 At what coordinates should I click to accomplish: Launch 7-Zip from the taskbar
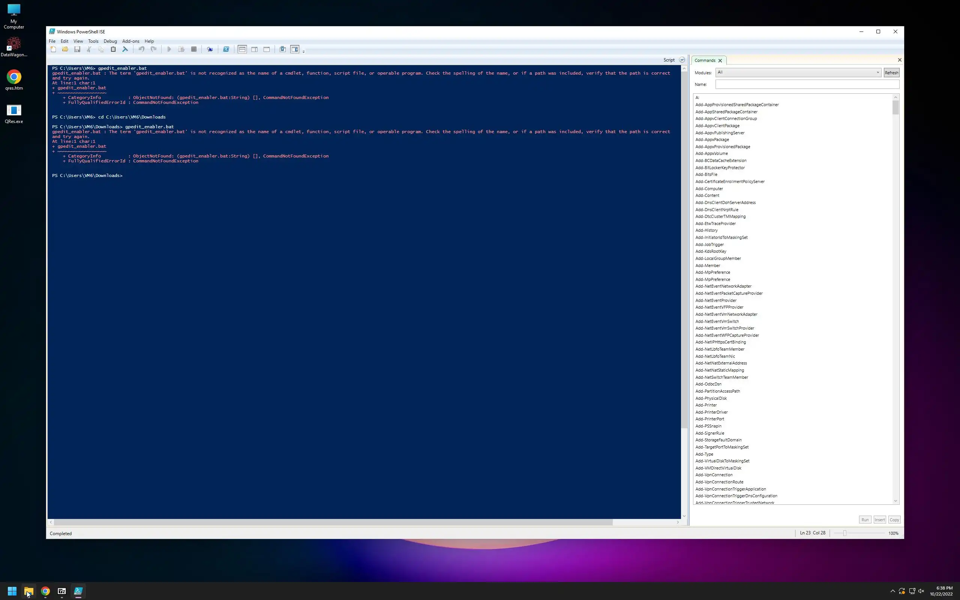tap(62, 591)
